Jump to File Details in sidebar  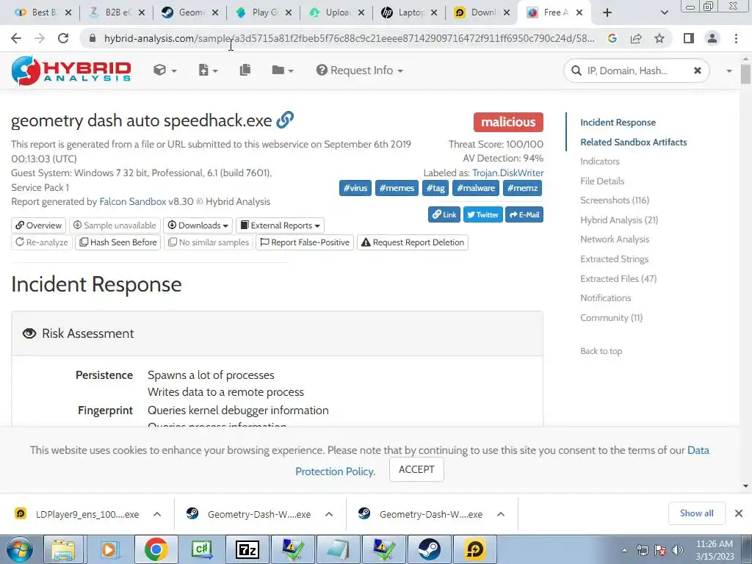(602, 181)
